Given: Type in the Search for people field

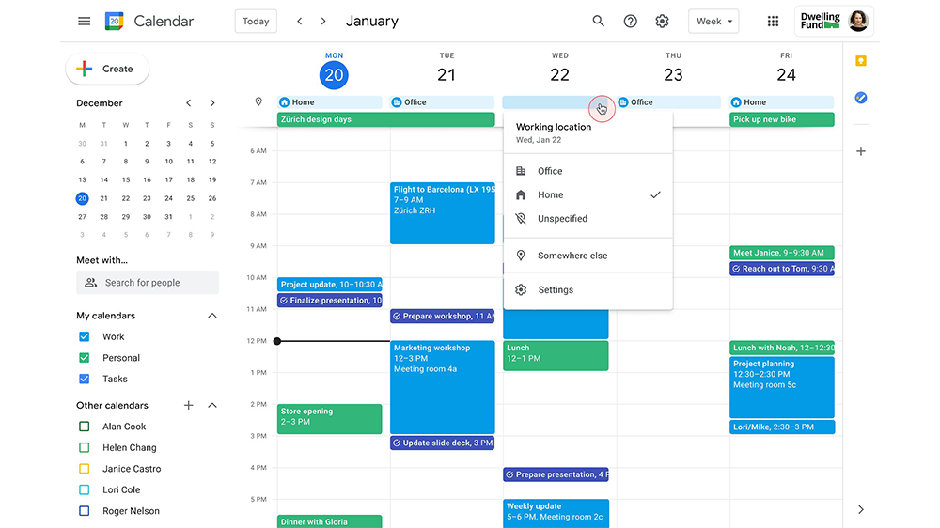Looking at the screenshot, I should pos(155,283).
